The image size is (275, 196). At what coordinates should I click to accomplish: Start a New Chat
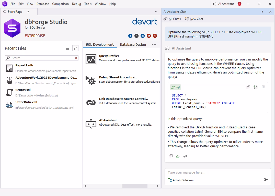point(194,19)
